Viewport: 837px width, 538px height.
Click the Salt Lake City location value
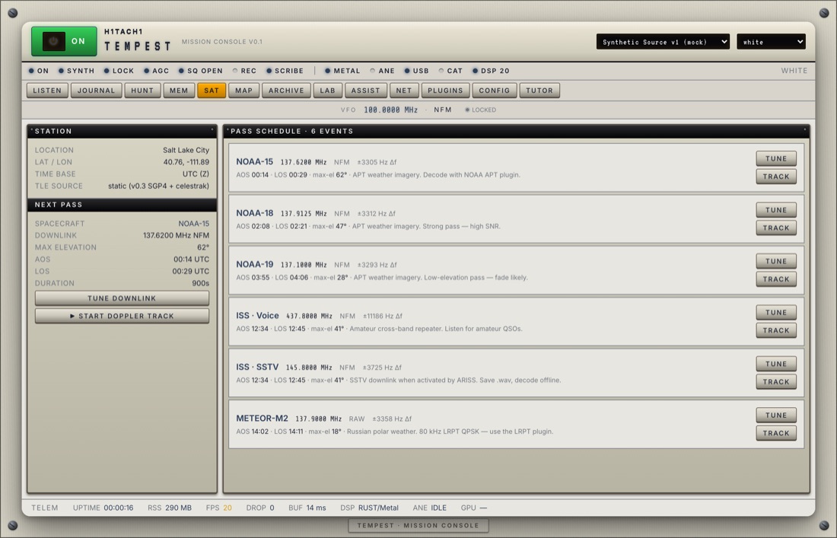[186, 151]
